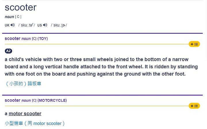The width and height of the screenshot is (207, 129).
Task: Click the Chinese translation '小型機車'
Action: pyautogui.click(x=14, y=124)
